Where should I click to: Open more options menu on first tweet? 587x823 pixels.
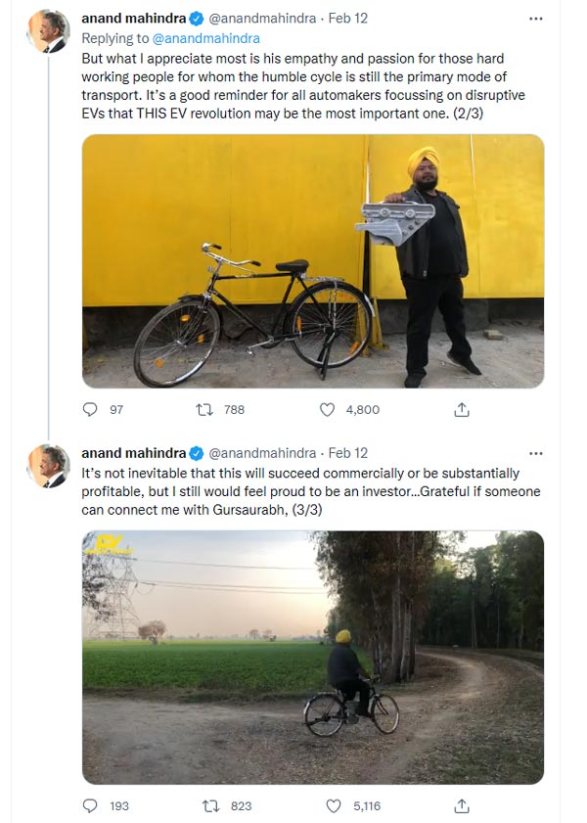pyautogui.click(x=535, y=19)
